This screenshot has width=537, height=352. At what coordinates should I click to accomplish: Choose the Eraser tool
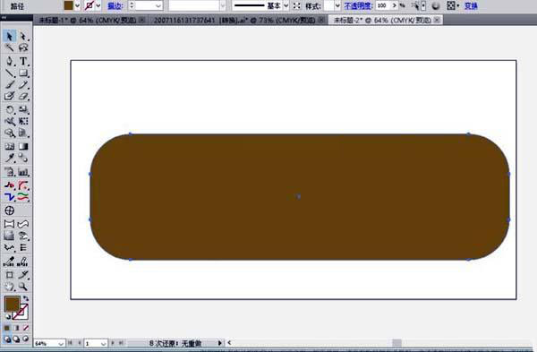[x=23, y=97]
